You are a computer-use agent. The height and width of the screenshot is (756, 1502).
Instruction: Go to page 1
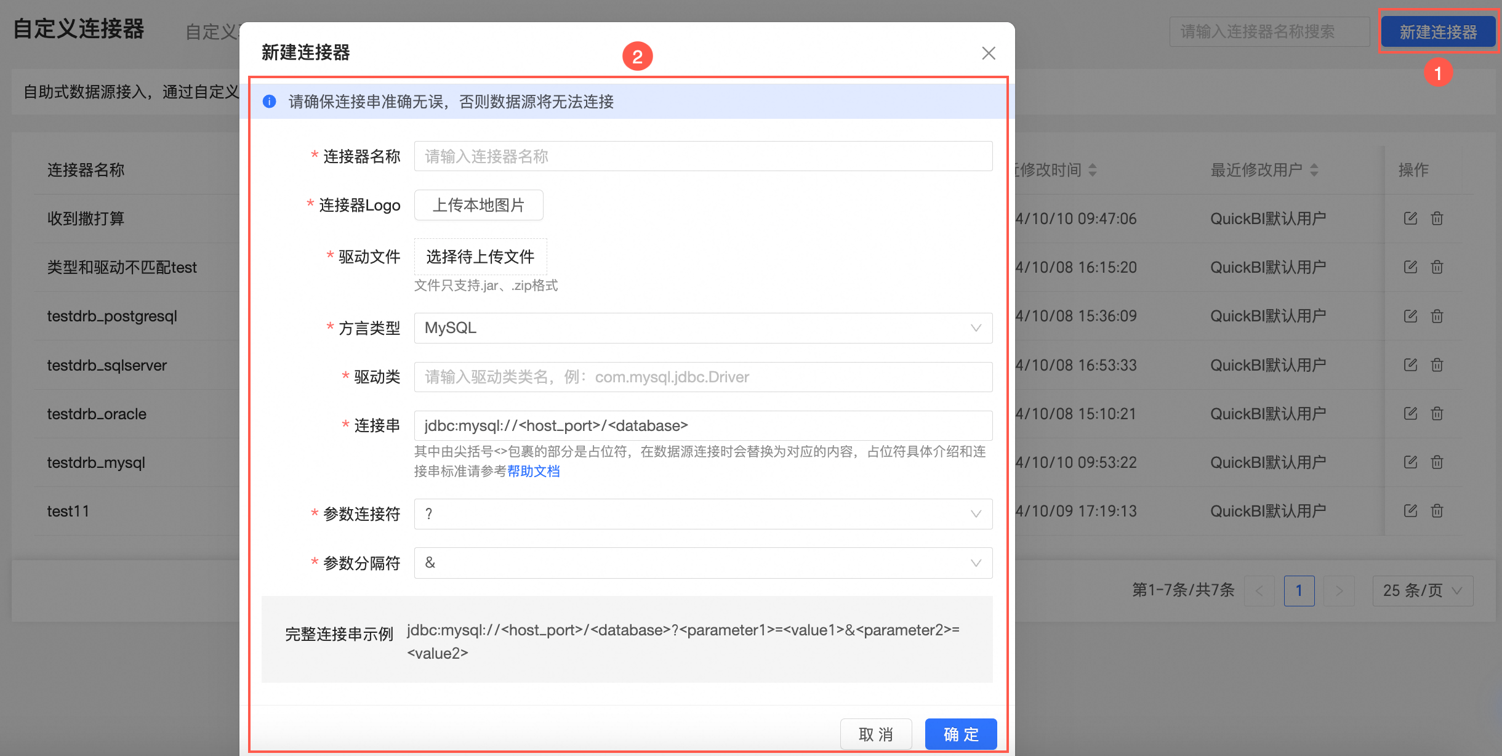click(x=1299, y=591)
